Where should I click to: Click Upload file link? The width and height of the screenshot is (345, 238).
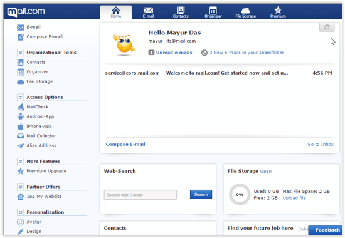(x=294, y=198)
